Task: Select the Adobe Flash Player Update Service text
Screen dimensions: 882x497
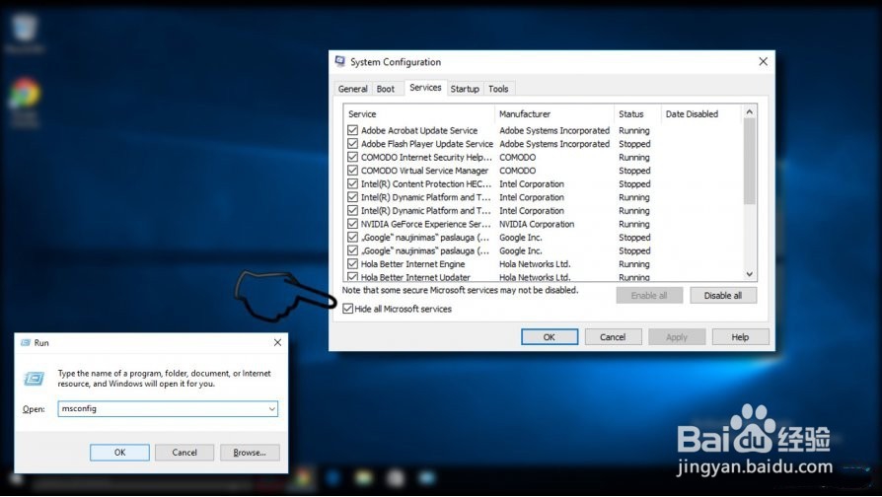Action: tap(427, 144)
